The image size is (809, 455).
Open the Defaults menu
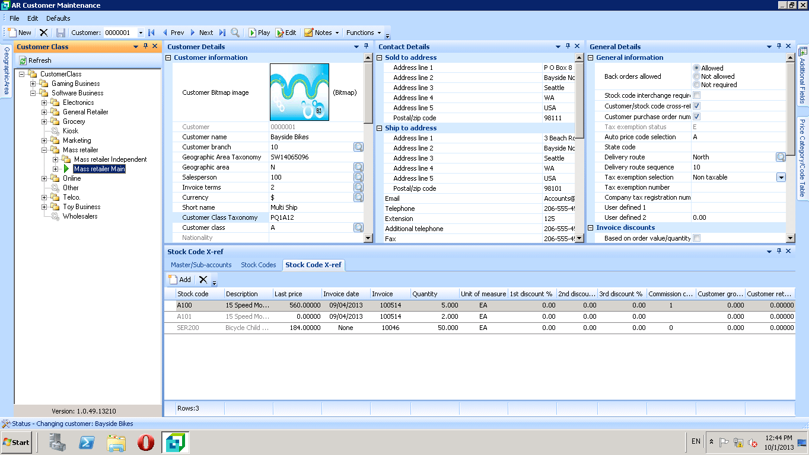point(58,18)
